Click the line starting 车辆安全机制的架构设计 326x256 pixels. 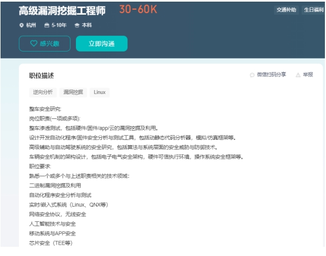136,157
